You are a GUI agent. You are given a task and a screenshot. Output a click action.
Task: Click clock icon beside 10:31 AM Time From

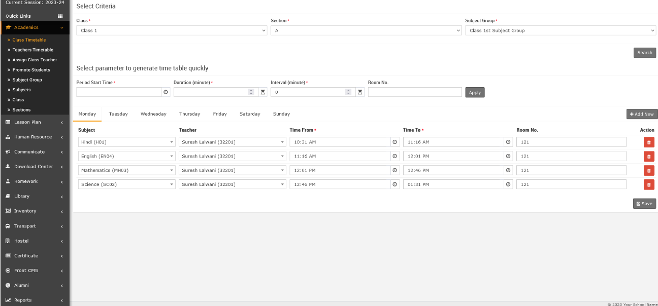point(394,142)
